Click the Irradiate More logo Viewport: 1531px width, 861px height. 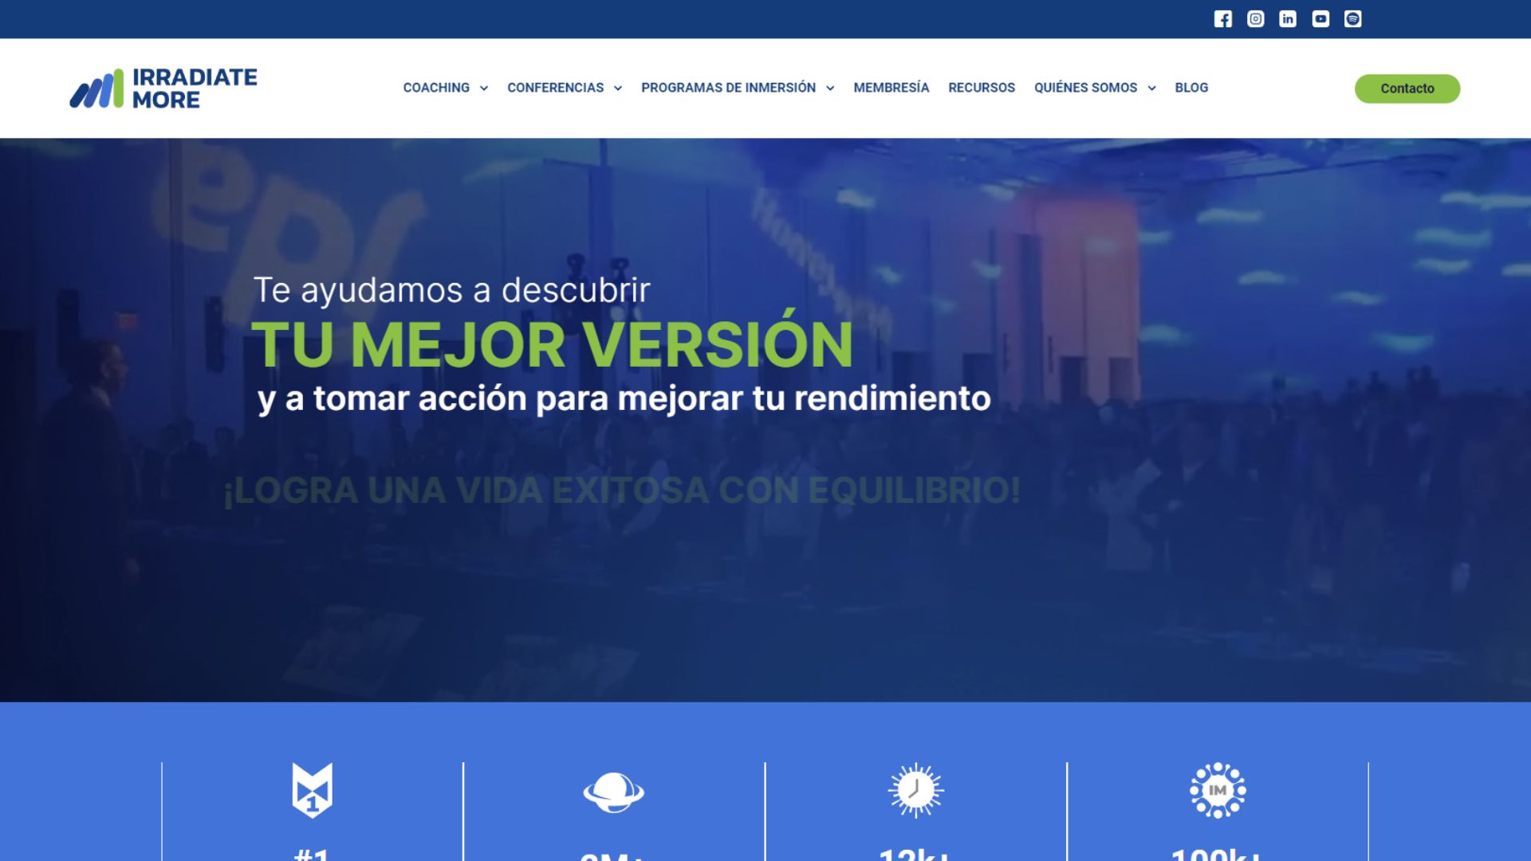(163, 88)
